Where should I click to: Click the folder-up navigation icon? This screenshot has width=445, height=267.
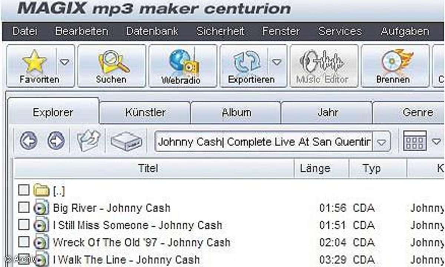tap(89, 141)
